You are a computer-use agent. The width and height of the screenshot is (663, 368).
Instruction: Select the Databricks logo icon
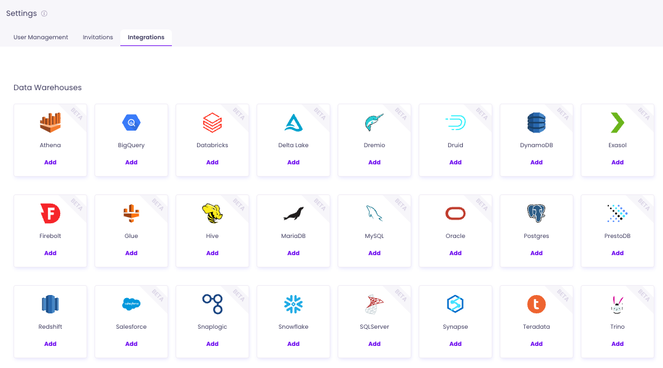212,123
